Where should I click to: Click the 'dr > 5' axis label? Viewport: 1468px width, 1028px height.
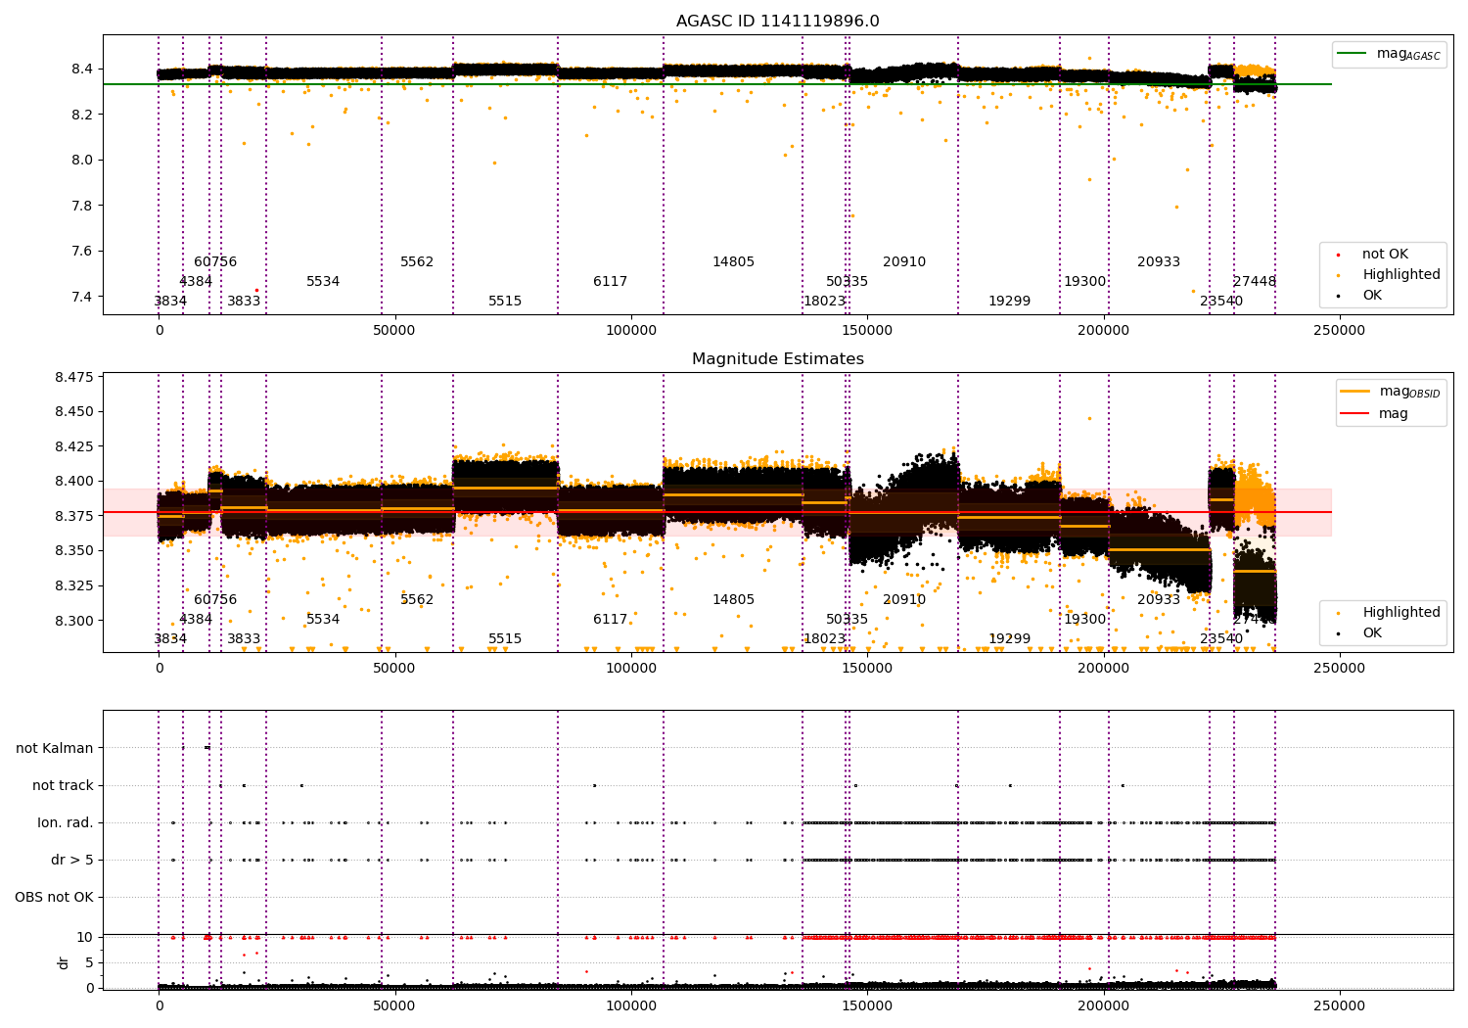tap(72, 860)
